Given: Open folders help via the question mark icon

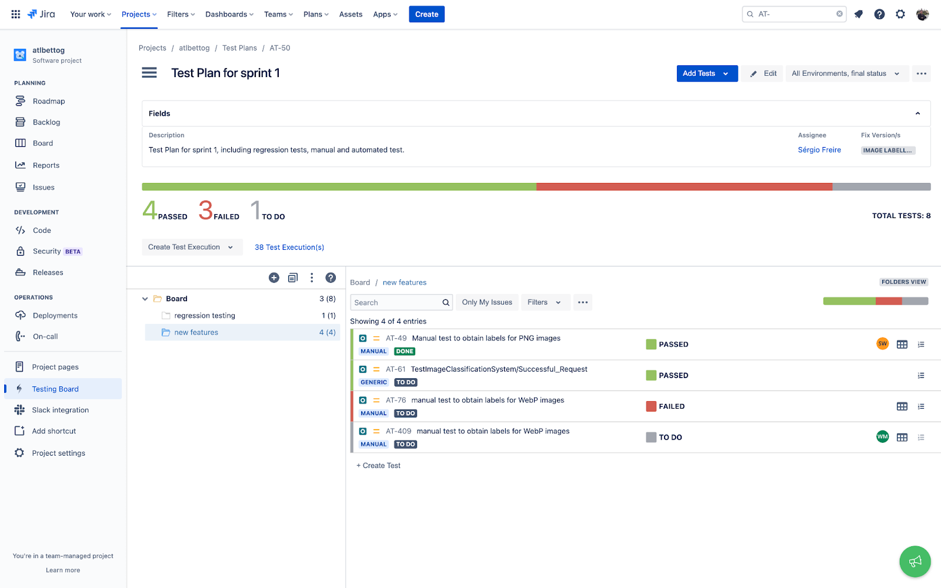Looking at the screenshot, I should (x=331, y=277).
